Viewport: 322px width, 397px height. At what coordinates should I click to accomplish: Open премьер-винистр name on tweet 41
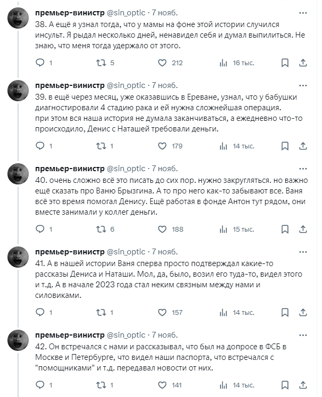(x=70, y=251)
